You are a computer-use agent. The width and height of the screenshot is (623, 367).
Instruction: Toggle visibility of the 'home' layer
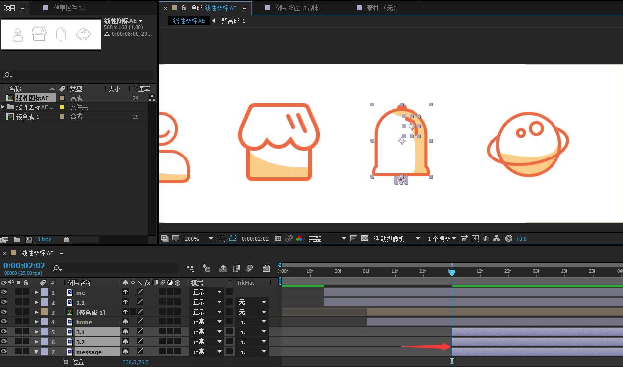pyautogui.click(x=4, y=322)
